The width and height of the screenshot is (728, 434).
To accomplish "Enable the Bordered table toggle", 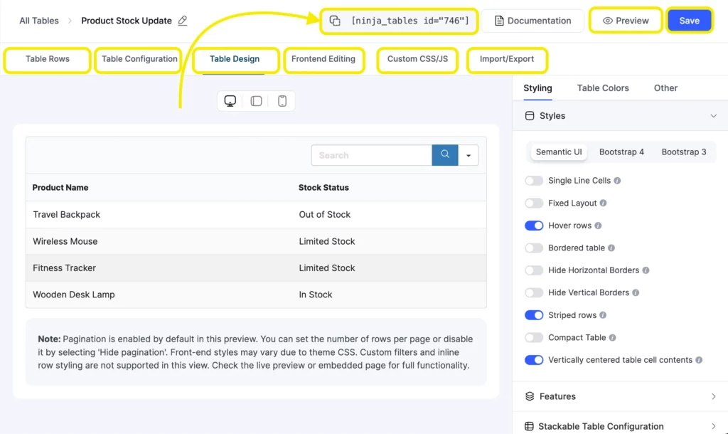I will click(534, 248).
